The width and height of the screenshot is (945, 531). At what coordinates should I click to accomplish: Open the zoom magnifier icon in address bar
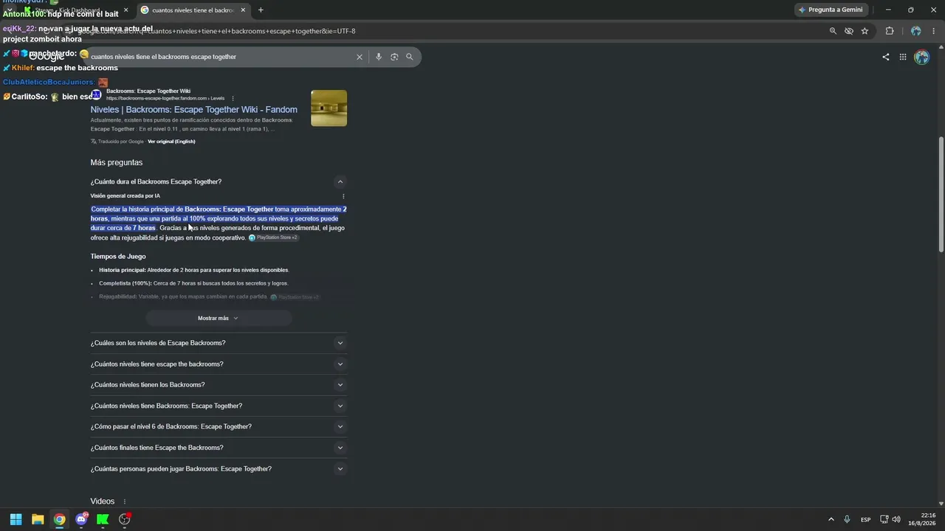tap(833, 31)
